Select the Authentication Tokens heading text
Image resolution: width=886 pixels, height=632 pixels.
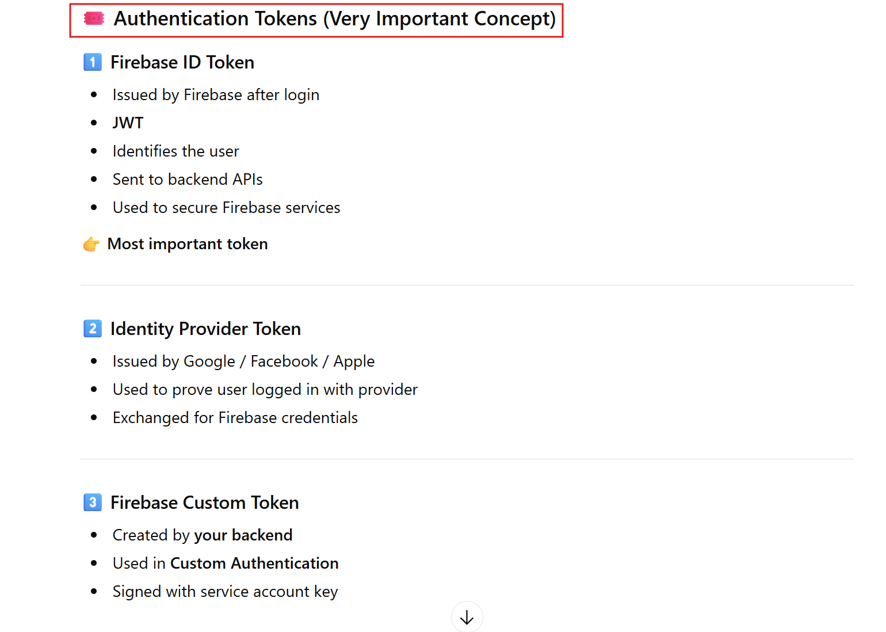[334, 19]
